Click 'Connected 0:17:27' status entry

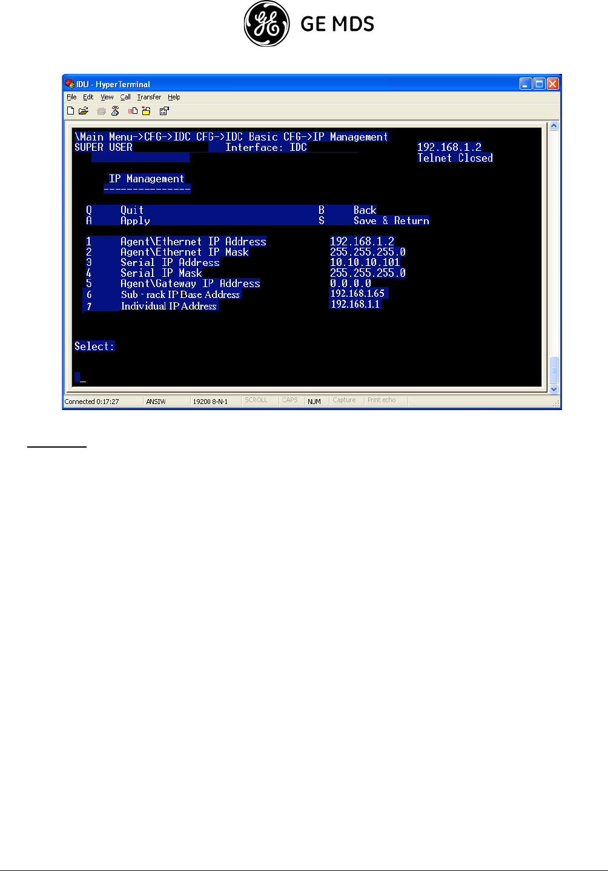(x=92, y=402)
